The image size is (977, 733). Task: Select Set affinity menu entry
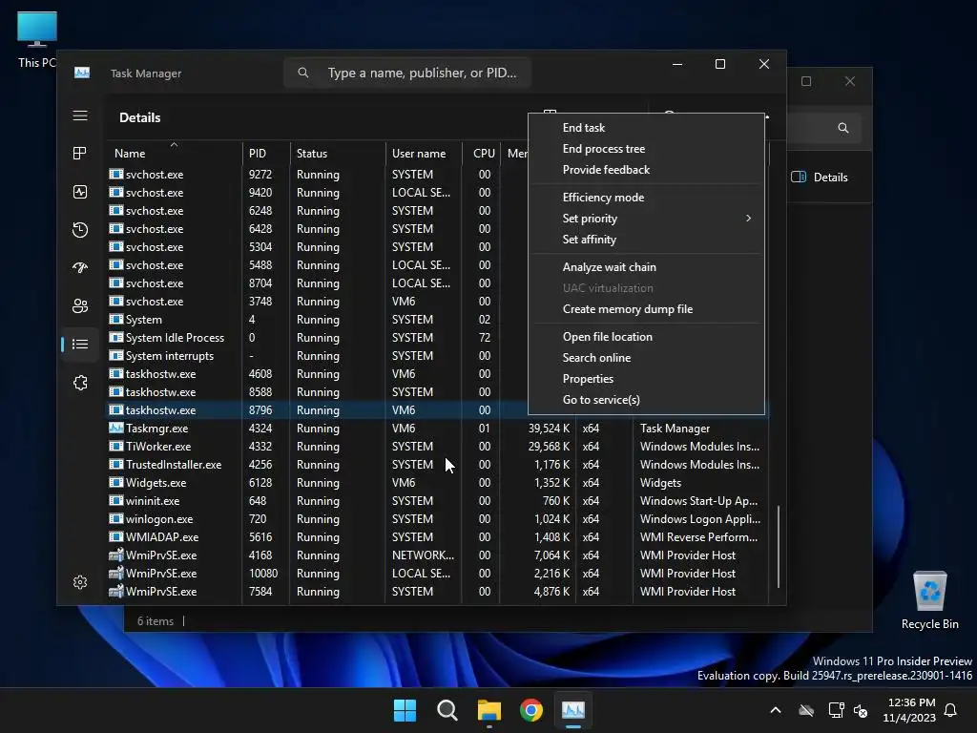tap(646, 240)
